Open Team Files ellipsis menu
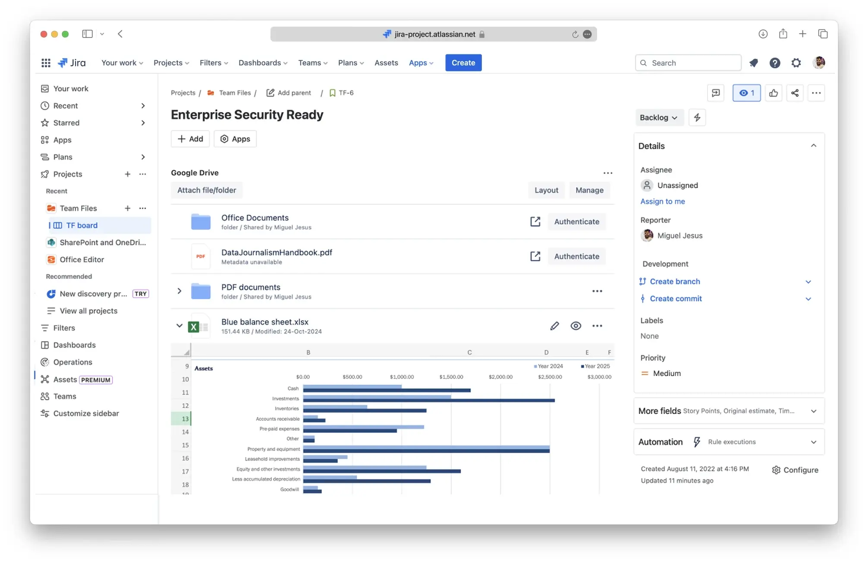Viewport: 868px width, 564px height. pyautogui.click(x=143, y=208)
